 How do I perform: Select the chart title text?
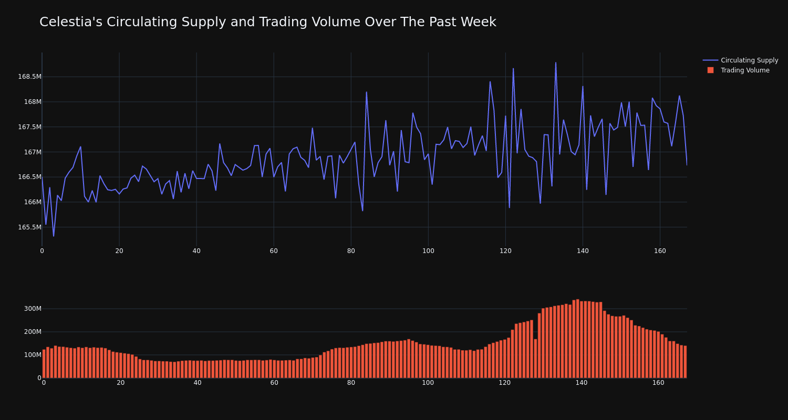[268, 22]
